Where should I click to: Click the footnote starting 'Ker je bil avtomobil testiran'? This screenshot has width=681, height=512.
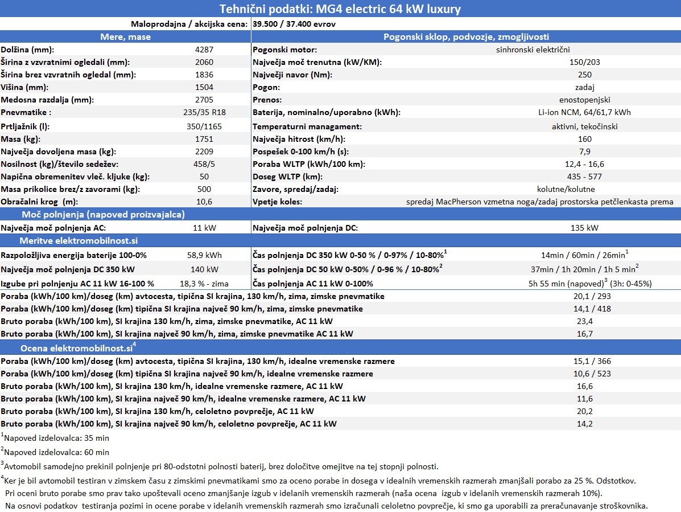click(x=319, y=481)
